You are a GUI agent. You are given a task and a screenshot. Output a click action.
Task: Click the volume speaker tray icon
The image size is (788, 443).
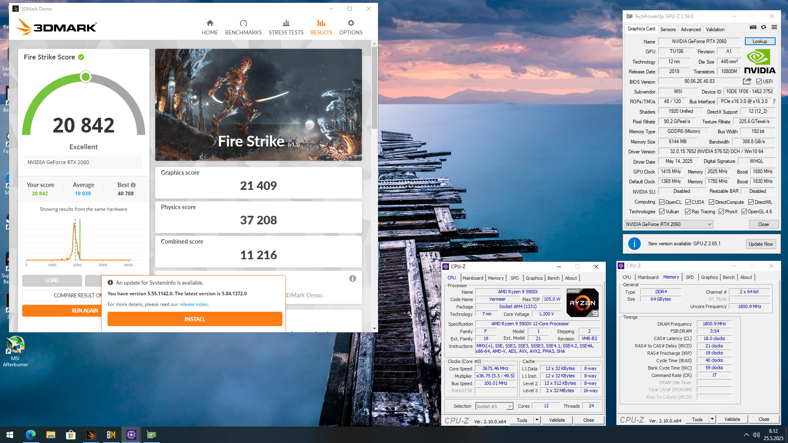pyautogui.click(x=756, y=435)
